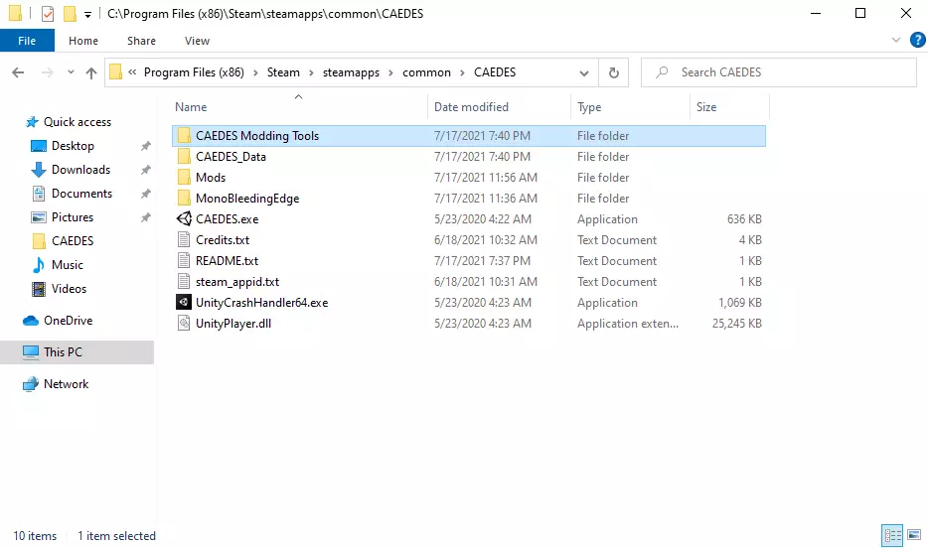Expand hidden path with double chevron
This screenshot has width=928, height=548.
[x=132, y=72]
